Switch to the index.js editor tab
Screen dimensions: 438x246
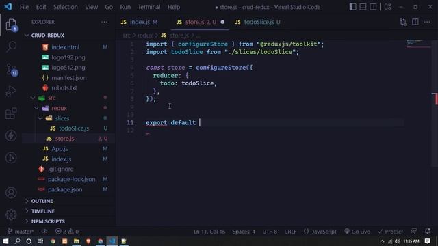pos(140,22)
